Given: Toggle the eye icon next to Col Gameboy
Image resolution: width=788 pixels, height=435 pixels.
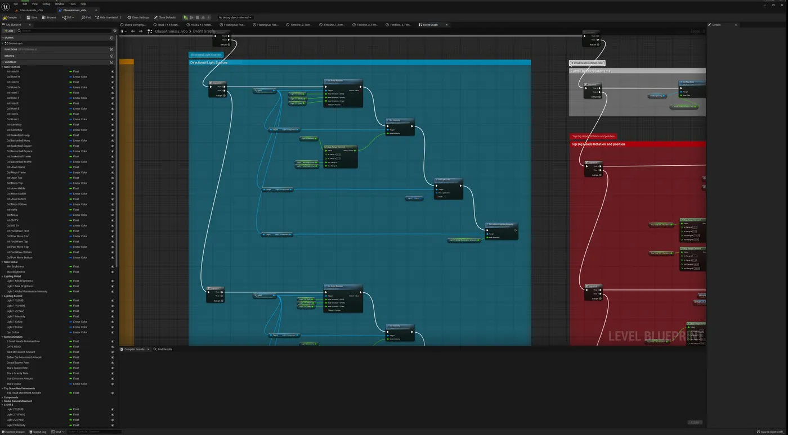Looking at the screenshot, I should [x=112, y=130].
